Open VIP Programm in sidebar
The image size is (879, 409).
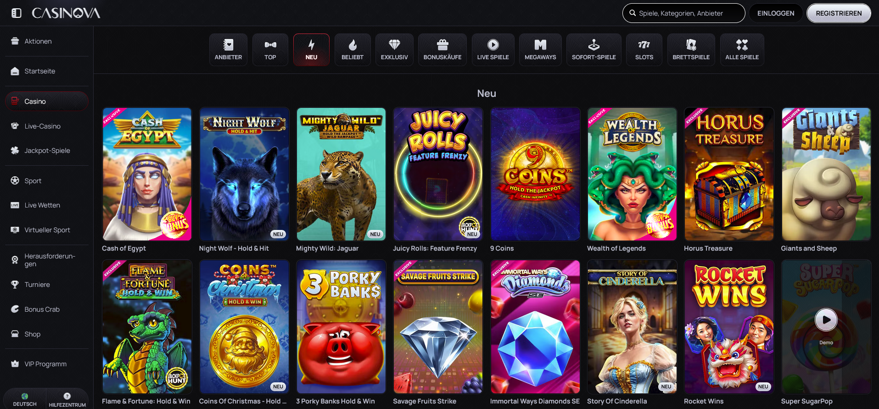pyautogui.click(x=47, y=364)
